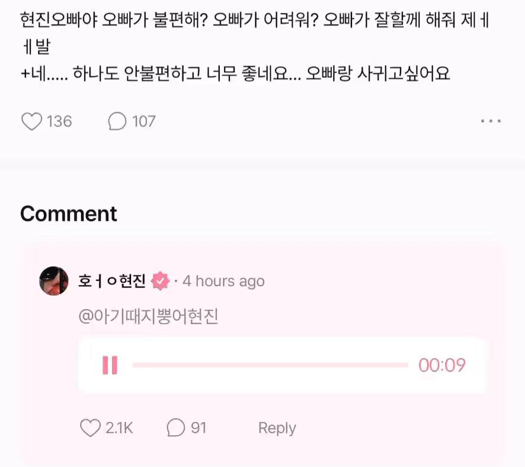Click the 4 hours ago timestamp
This screenshot has width=525, height=467.
coord(223,281)
